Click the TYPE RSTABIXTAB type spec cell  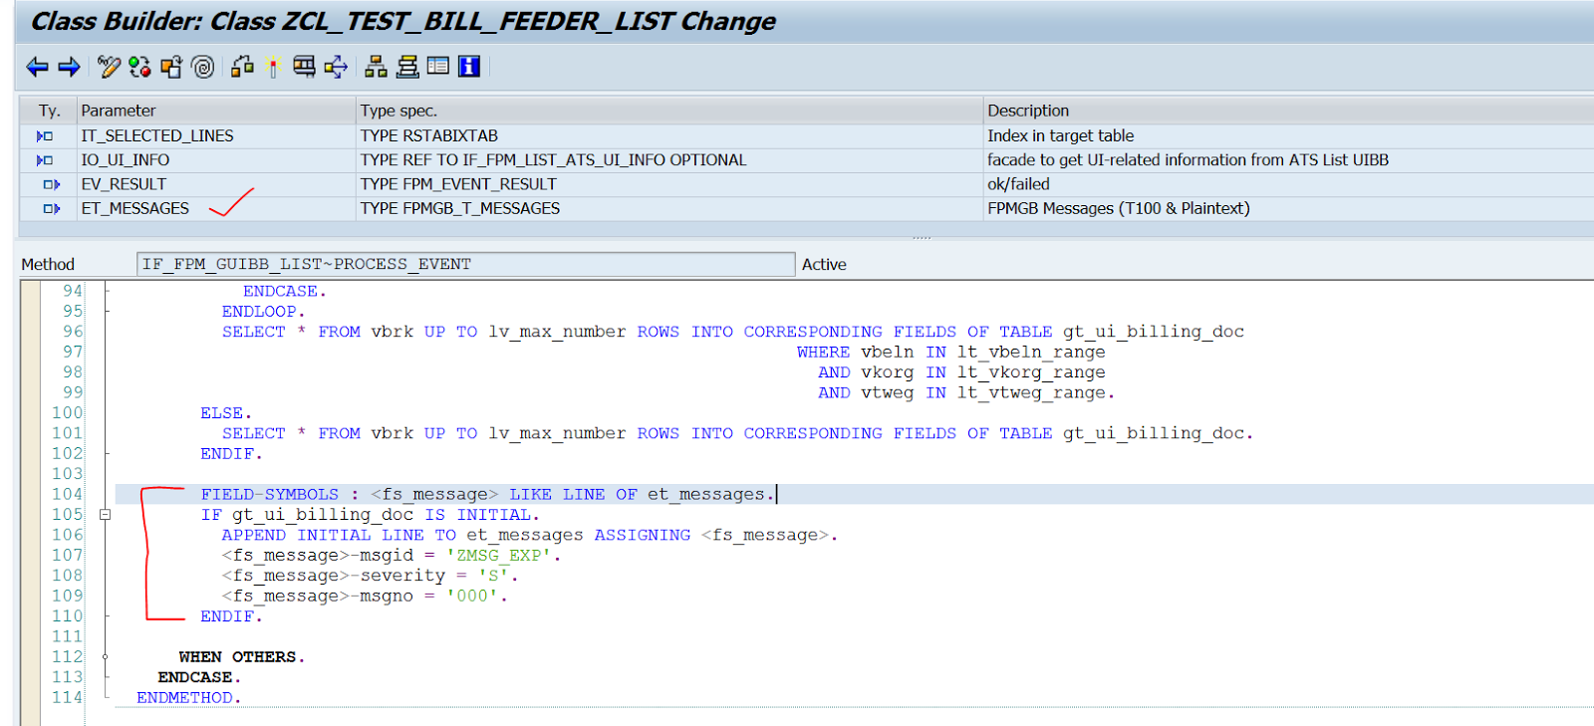(x=669, y=135)
